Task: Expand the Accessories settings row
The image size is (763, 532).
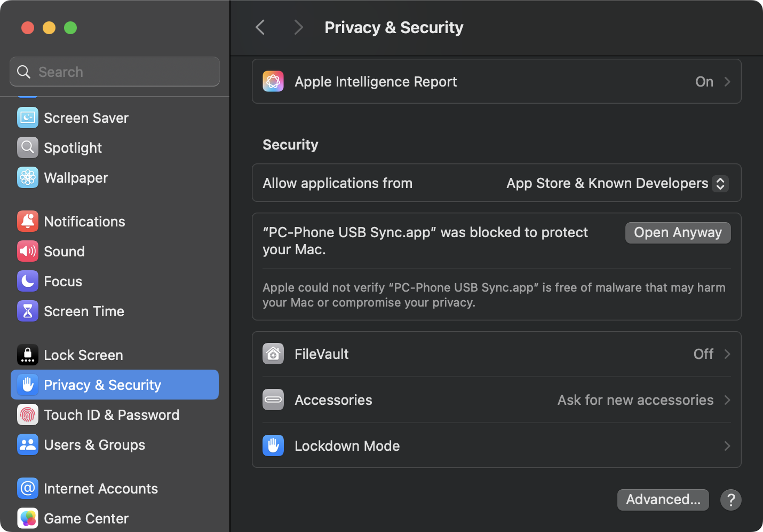Action: click(x=496, y=400)
